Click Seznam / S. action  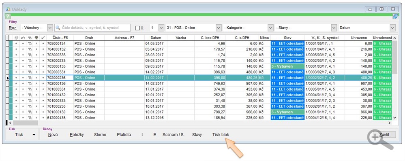tap(174, 135)
